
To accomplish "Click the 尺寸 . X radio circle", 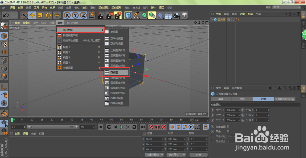I will tap(212, 110).
